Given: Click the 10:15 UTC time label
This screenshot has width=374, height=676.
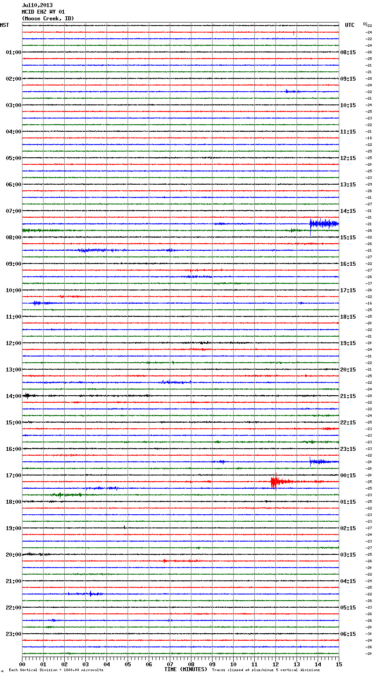Looking at the screenshot, I should (348, 105).
